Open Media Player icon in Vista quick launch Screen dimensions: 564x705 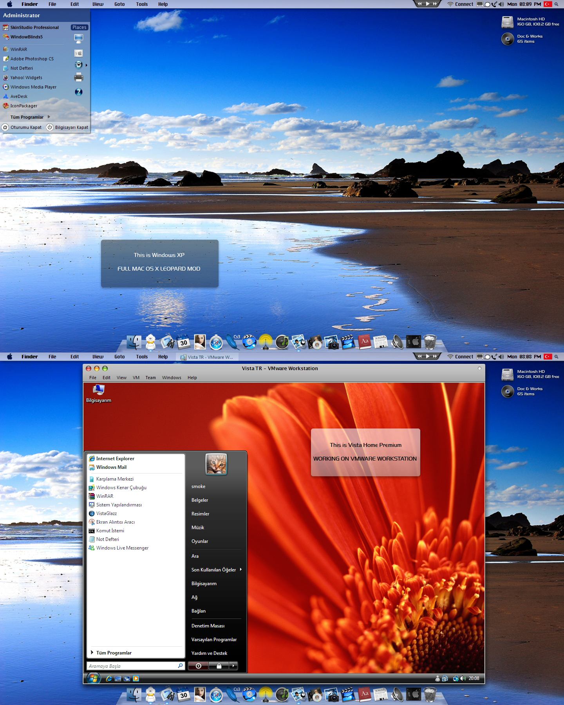tap(136, 678)
